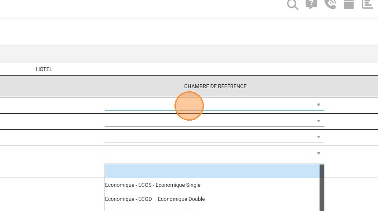
Task: Open search with the magnifying glass icon
Action: pyautogui.click(x=292, y=5)
